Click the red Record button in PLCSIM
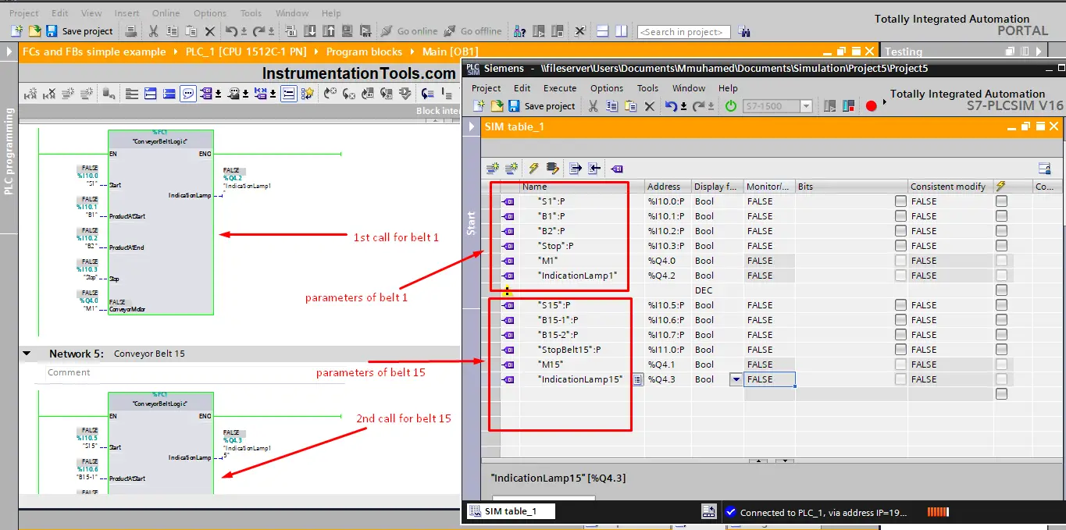The height and width of the screenshot is (530, 1066). point(872,106)
